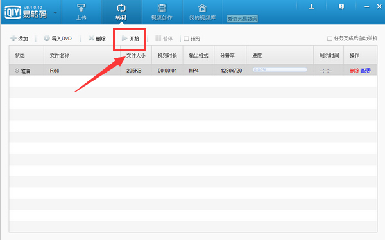Image resolution: width=385 pixels, height=240 pixels.
Task: Click the red 删除 link in the Rec row
Action: tap(354, 71)
